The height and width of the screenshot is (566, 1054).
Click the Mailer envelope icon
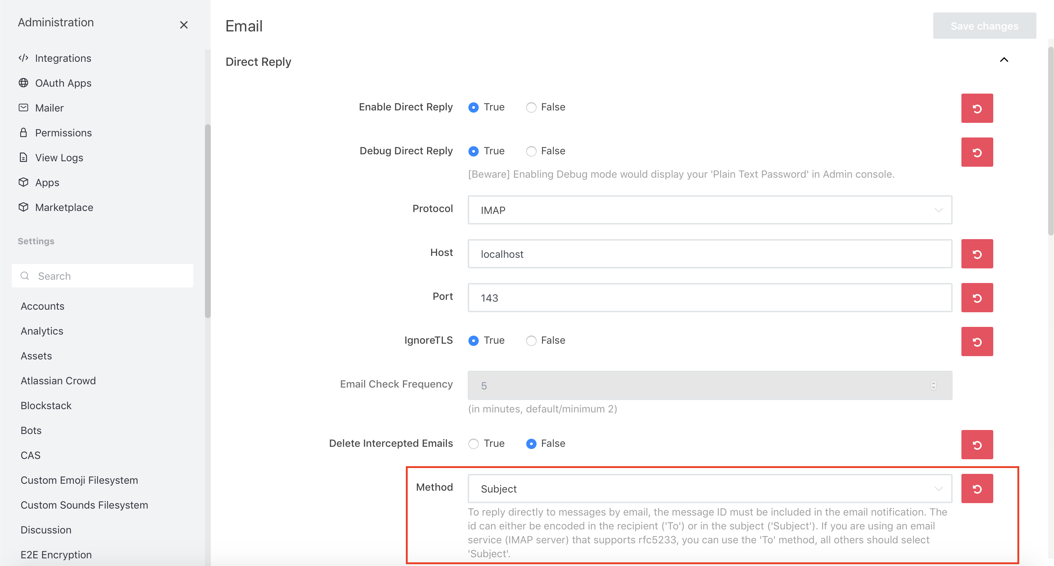[24, 107]
